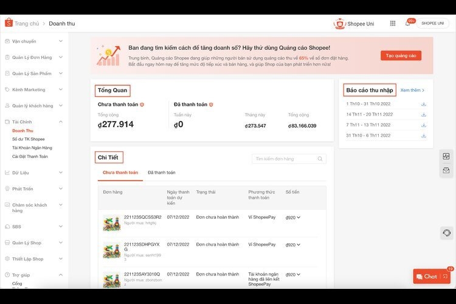This screenshot has width=456, height=304.
Task: Click info icon beside Đã thanh toán heading
Action: (x=211, y=105)
